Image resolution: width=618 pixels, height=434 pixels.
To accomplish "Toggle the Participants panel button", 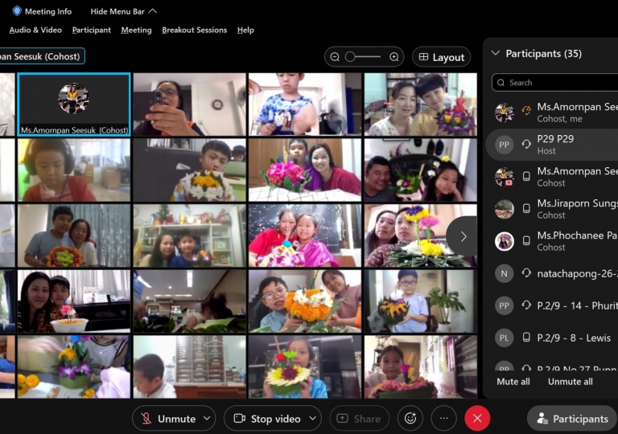I will (574, 418).
